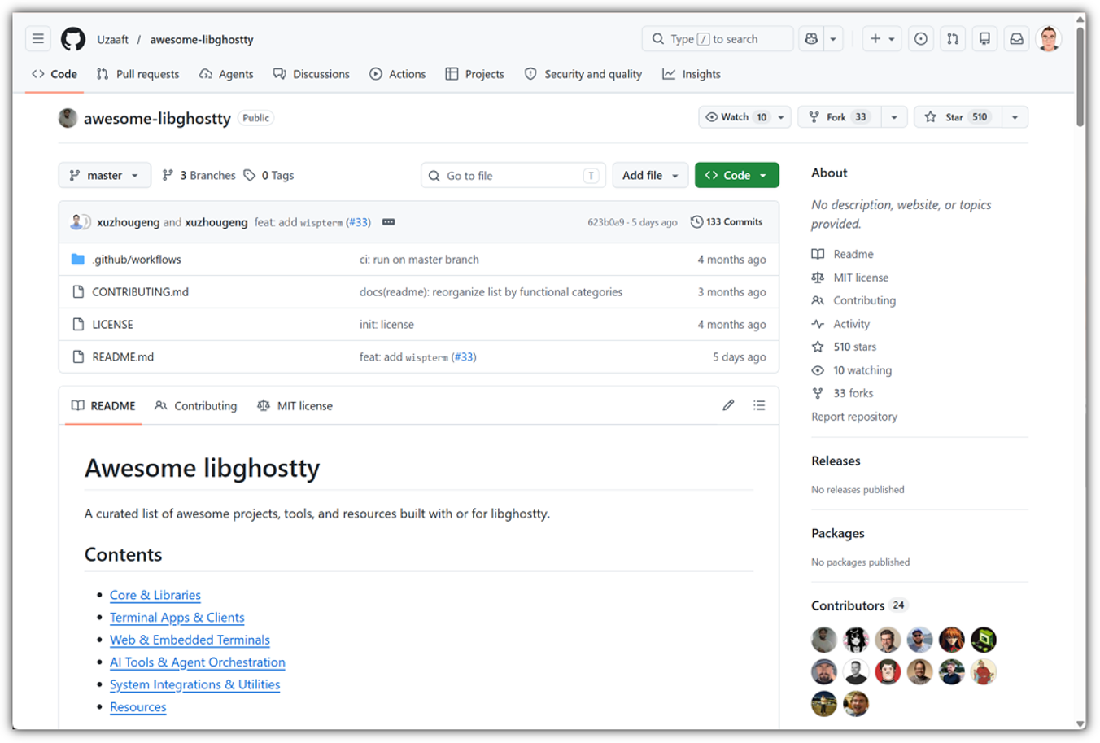Screen dimensions: 1100x743
Task: Open the .github/workflows folder
Action: 137,260
